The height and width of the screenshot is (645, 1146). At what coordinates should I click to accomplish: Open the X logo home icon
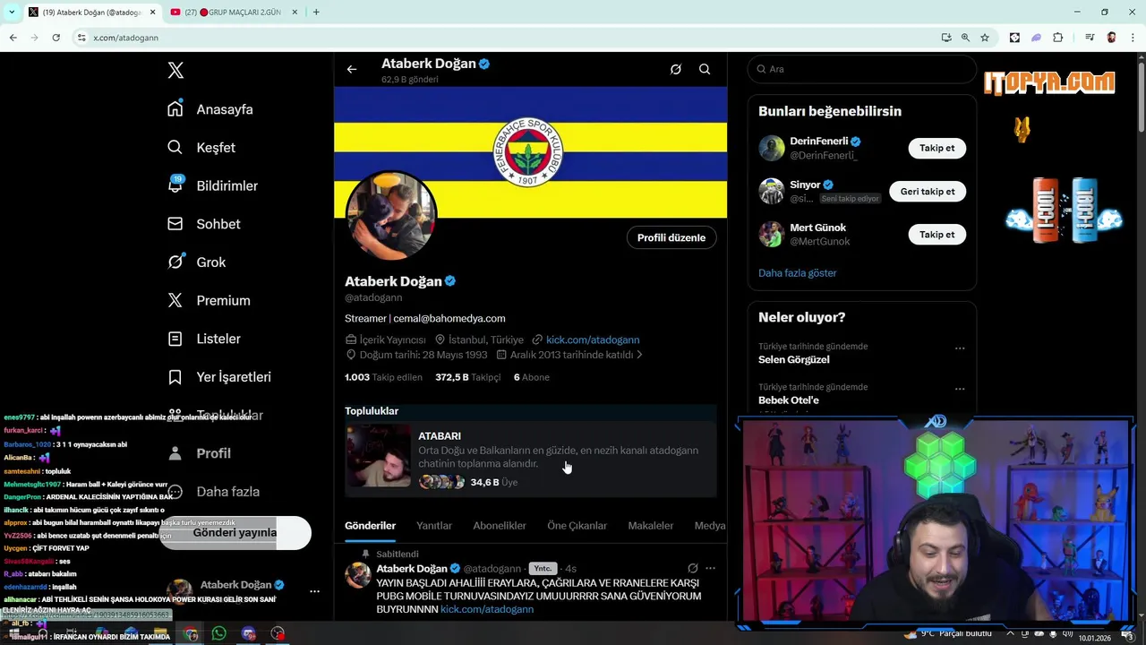tap(175, 70)
